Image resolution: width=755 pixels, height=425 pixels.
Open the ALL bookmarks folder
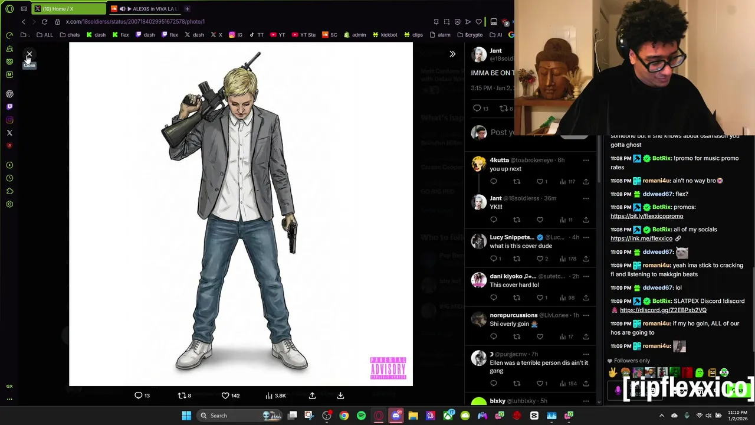[44, 35]
